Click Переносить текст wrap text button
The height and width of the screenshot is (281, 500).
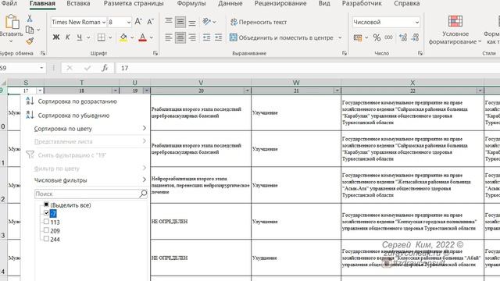point(259,22)
